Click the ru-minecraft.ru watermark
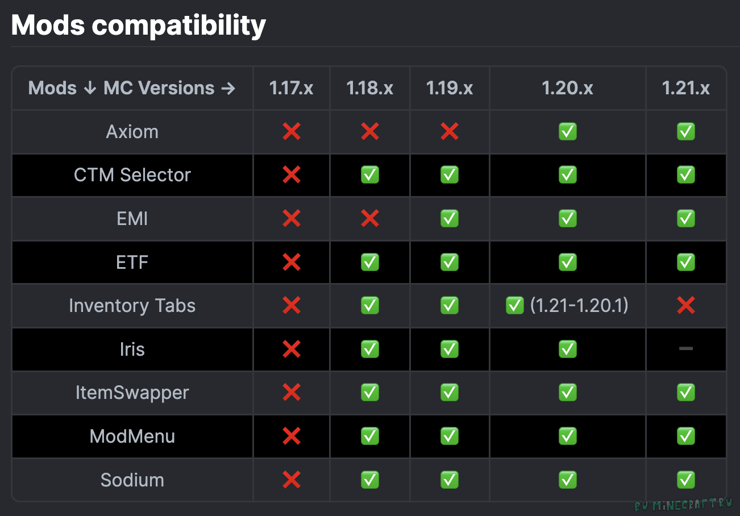The height and width of the screenshot is (516, 740). coord(684,505)
